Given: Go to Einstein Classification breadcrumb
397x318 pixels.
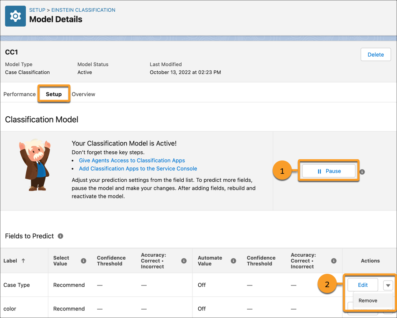Looking at the screenshot, I should [83, 10].
